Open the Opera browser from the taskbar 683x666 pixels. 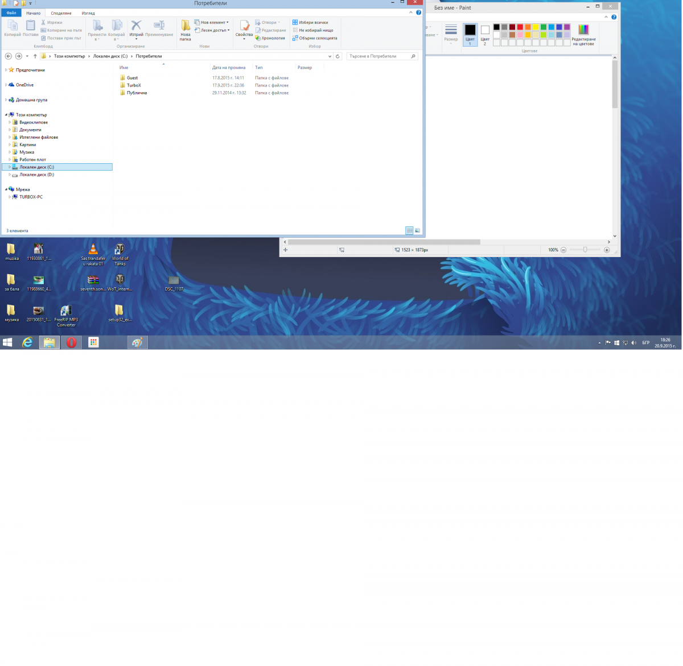click(71, 342)
